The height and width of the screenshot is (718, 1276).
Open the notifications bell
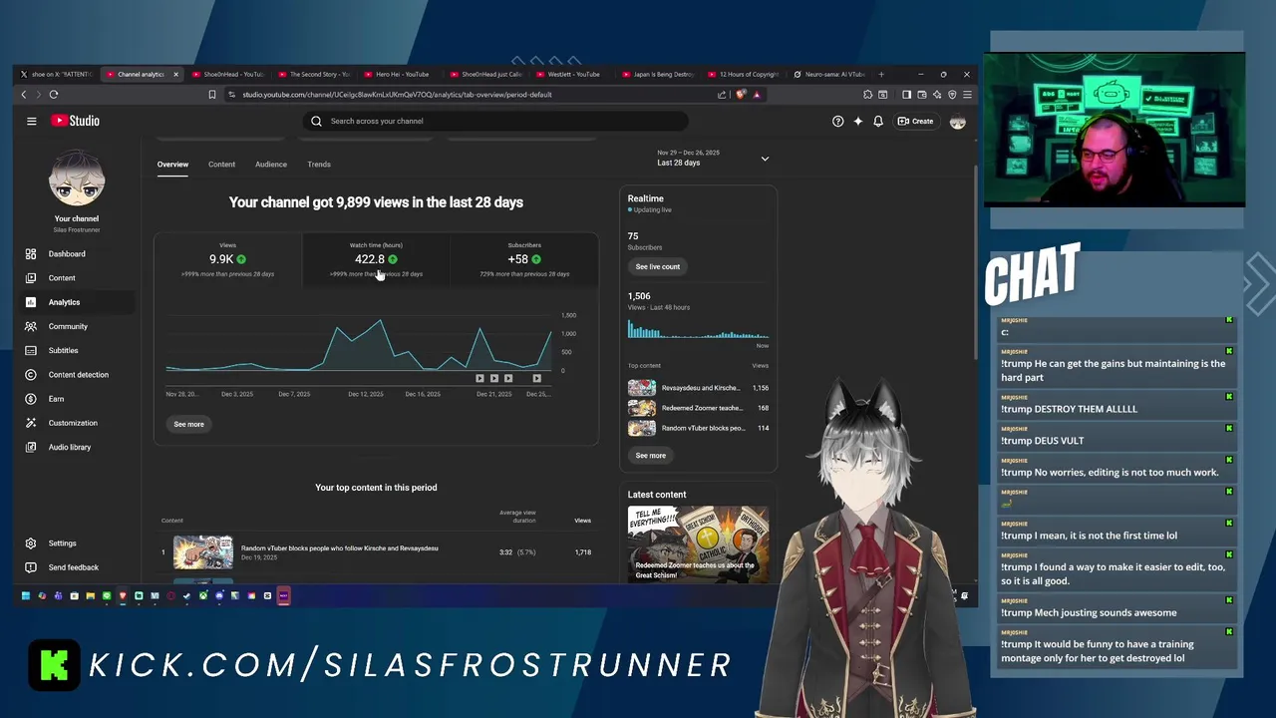pos(878,121)
